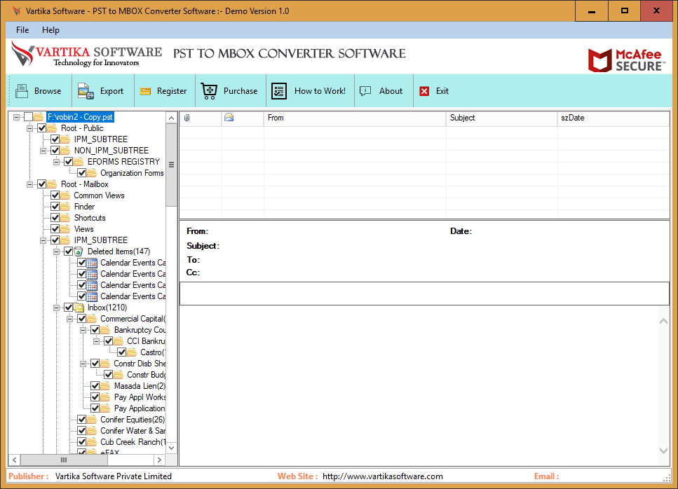
Task: Uncheck the NON_IPM_SUBTREE checkbox
Action: (x=55, y=151)
